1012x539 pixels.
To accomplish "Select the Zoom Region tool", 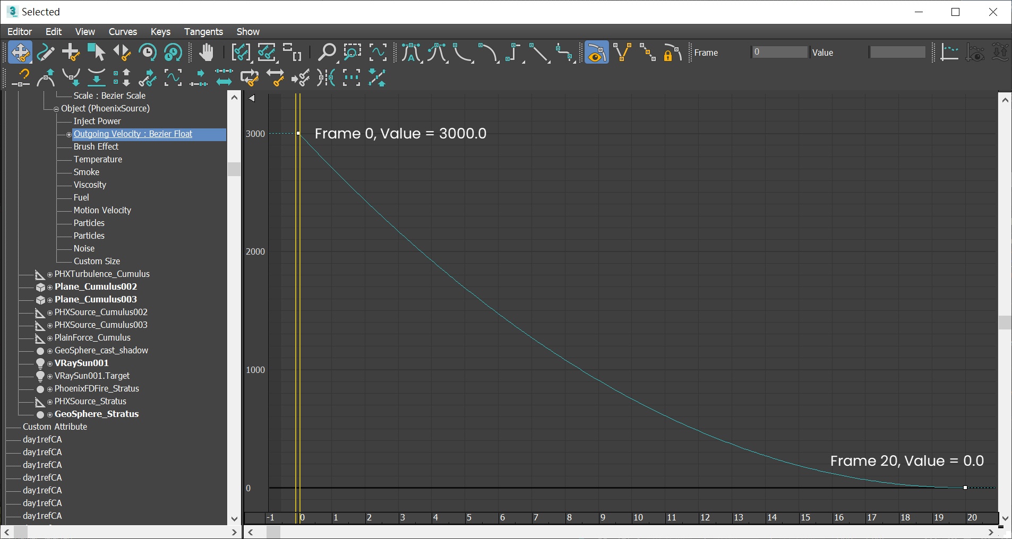I will (x=352, y=53).
